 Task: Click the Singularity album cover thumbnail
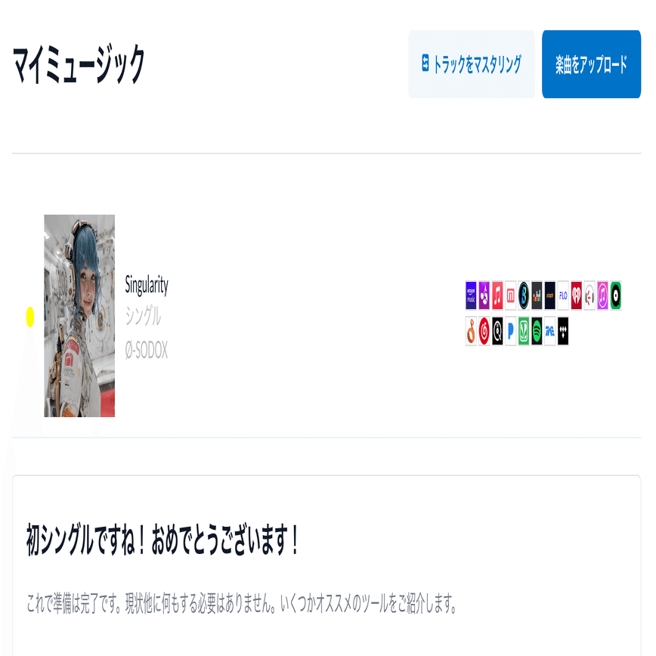pos(79,316)
